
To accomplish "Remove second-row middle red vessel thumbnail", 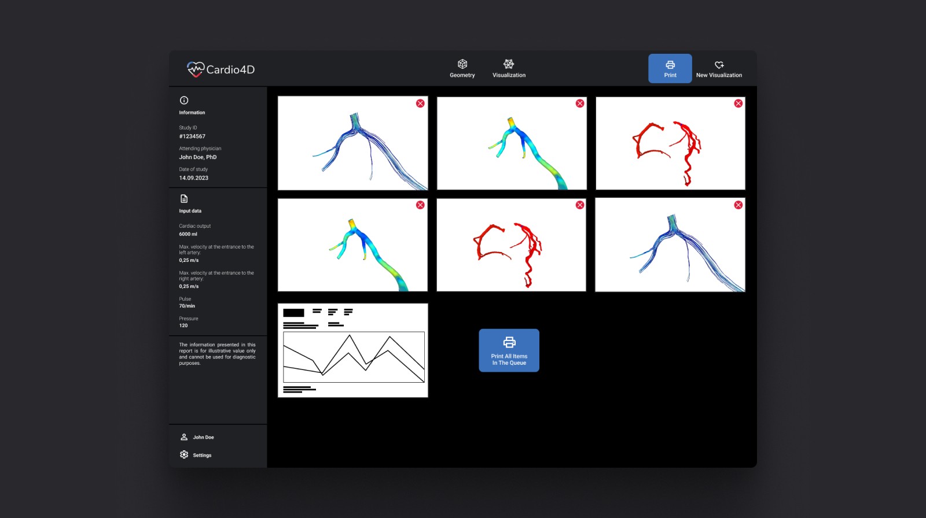I will tap(579, 205).
